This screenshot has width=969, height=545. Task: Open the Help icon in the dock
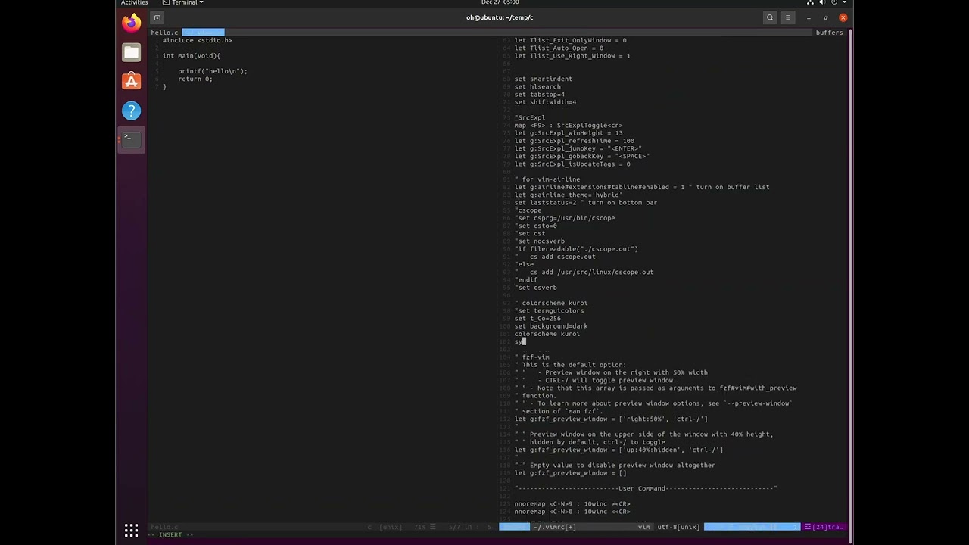coord(131,111)
